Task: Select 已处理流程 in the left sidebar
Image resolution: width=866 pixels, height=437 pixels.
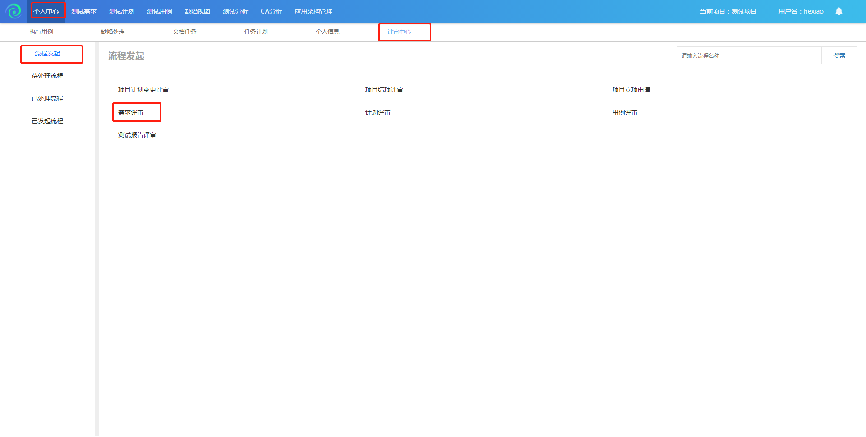Action: pos(47,98)
